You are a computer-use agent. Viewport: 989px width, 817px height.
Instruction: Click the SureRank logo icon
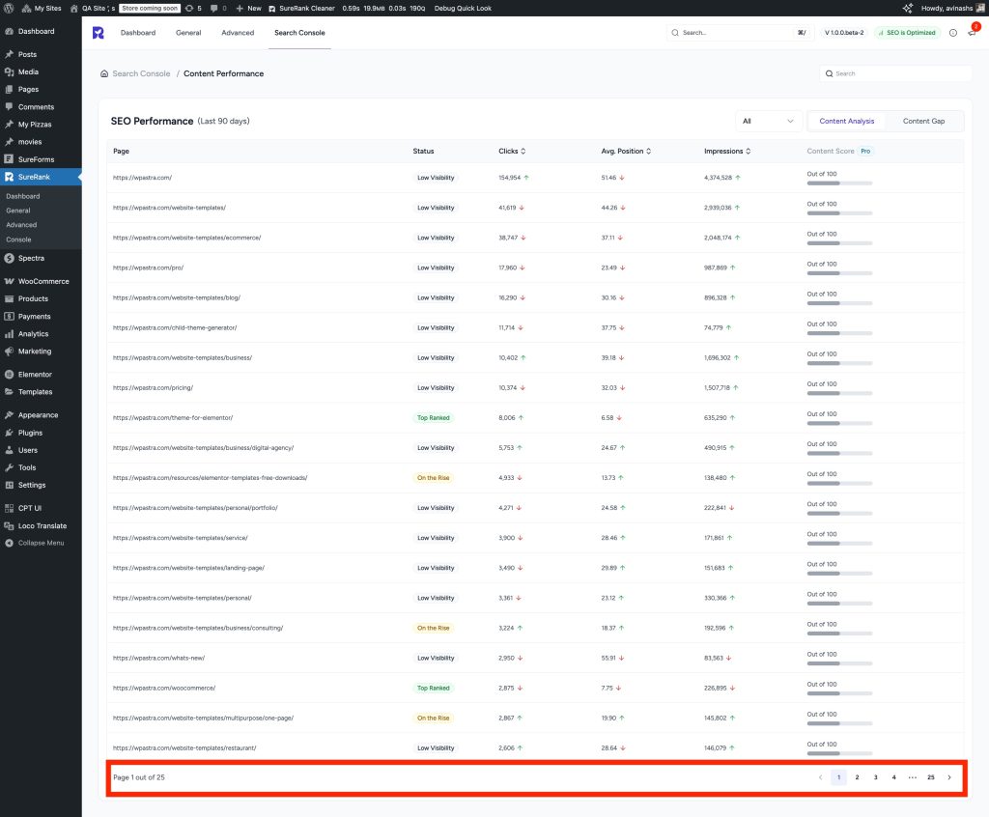(x=99, y=33)
